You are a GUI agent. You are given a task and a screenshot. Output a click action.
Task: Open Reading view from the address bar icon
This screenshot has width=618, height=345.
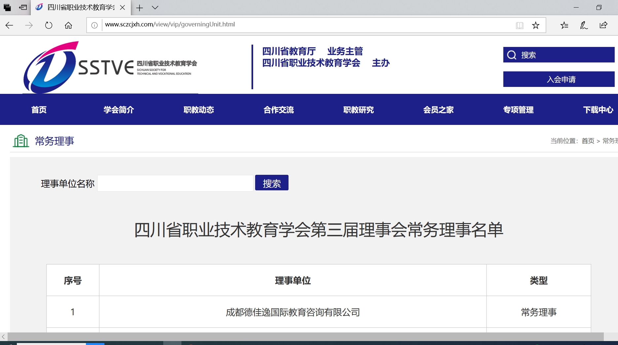[x=520, y=25]
